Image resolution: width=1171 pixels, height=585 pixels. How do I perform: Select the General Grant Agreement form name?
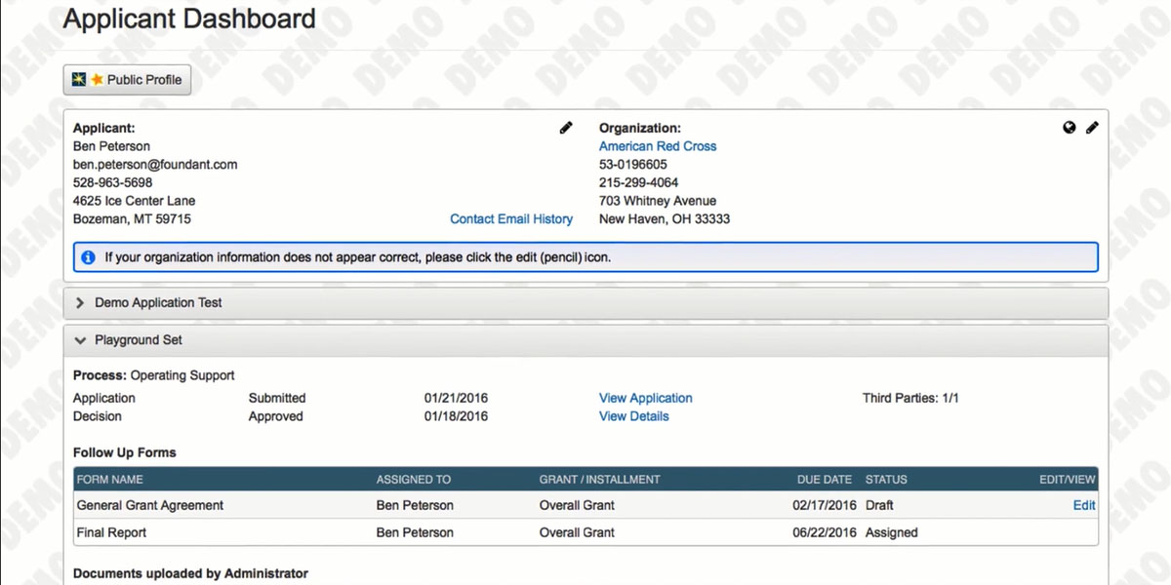tap(150, 505)
